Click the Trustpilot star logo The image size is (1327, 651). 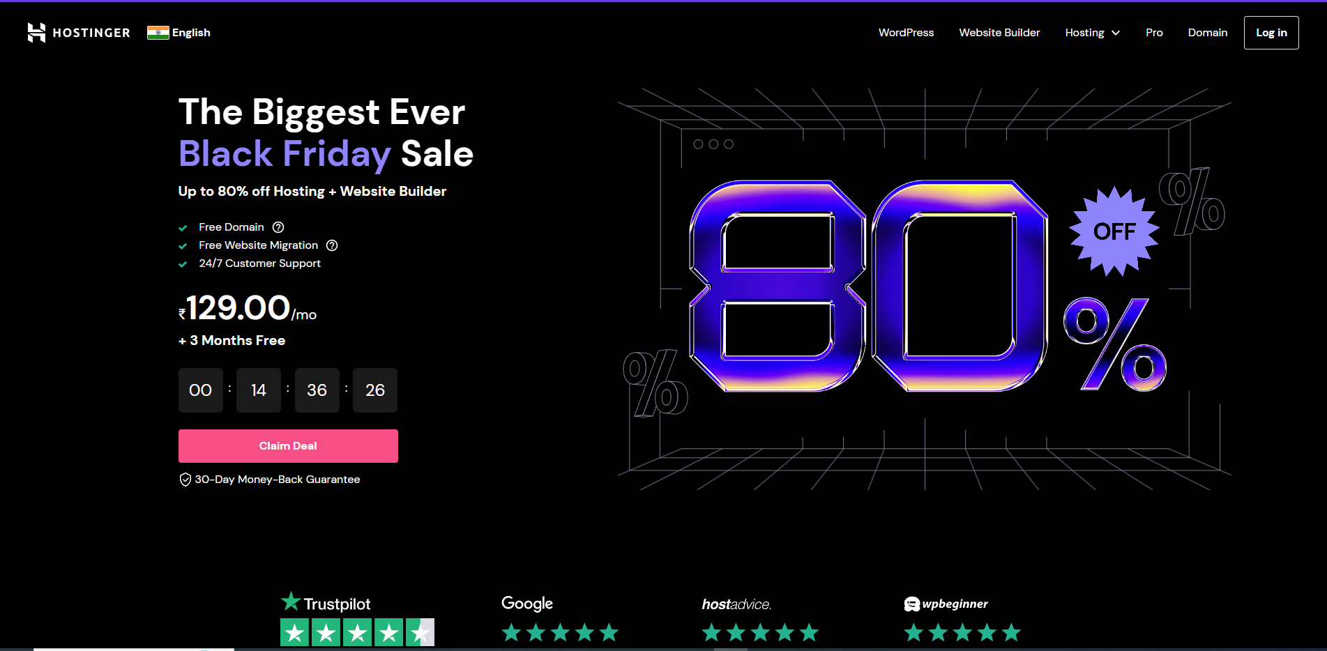tap(291, 602)
